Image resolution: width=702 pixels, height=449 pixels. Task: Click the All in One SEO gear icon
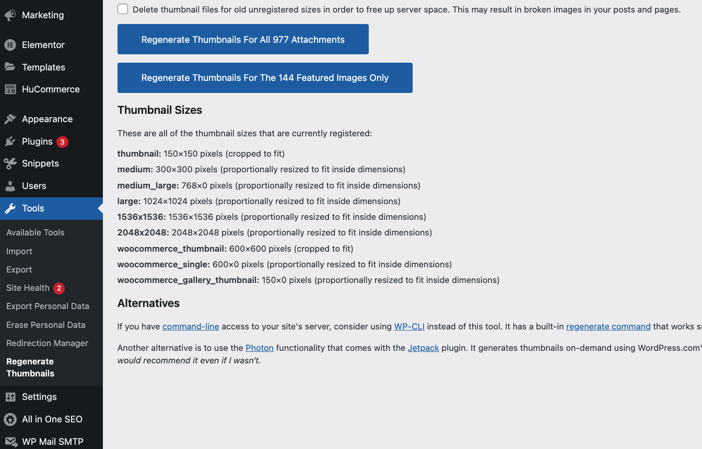click(x=10, y=419)
